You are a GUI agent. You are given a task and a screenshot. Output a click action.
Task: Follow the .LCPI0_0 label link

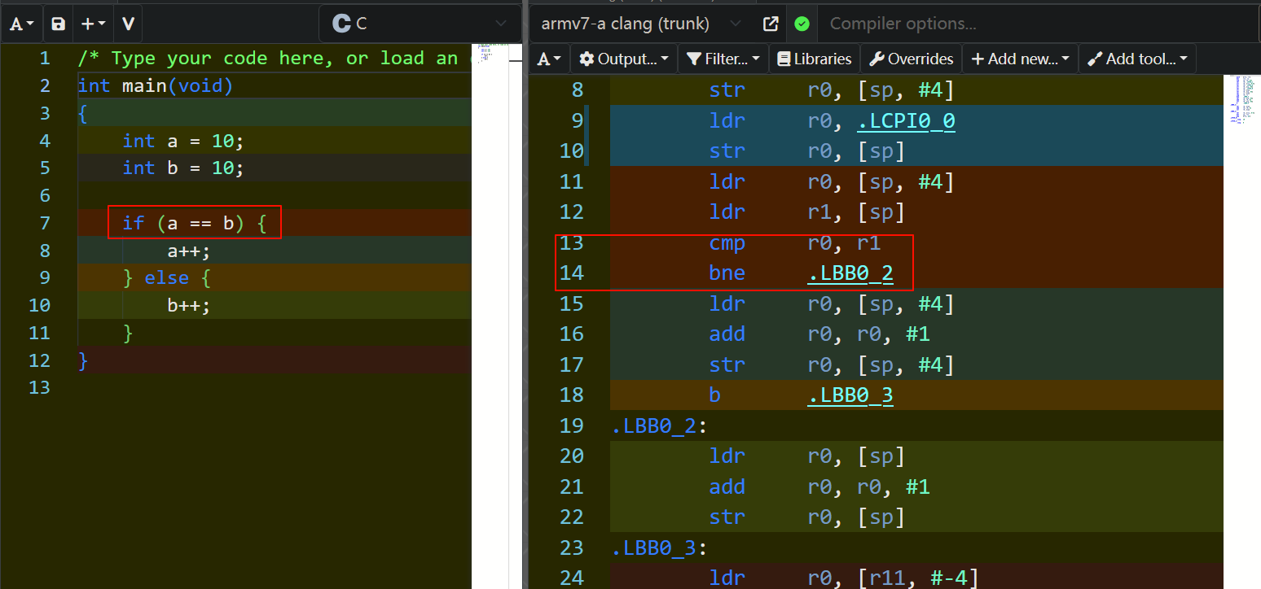click(x=906, y=121)
